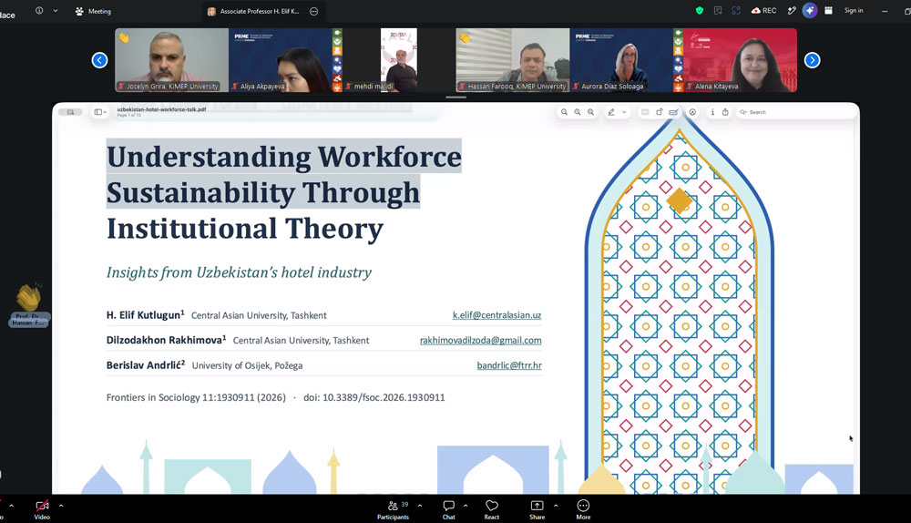Expand the Video options arrow
Screen dimensions: 911x523
coord(61,506)
